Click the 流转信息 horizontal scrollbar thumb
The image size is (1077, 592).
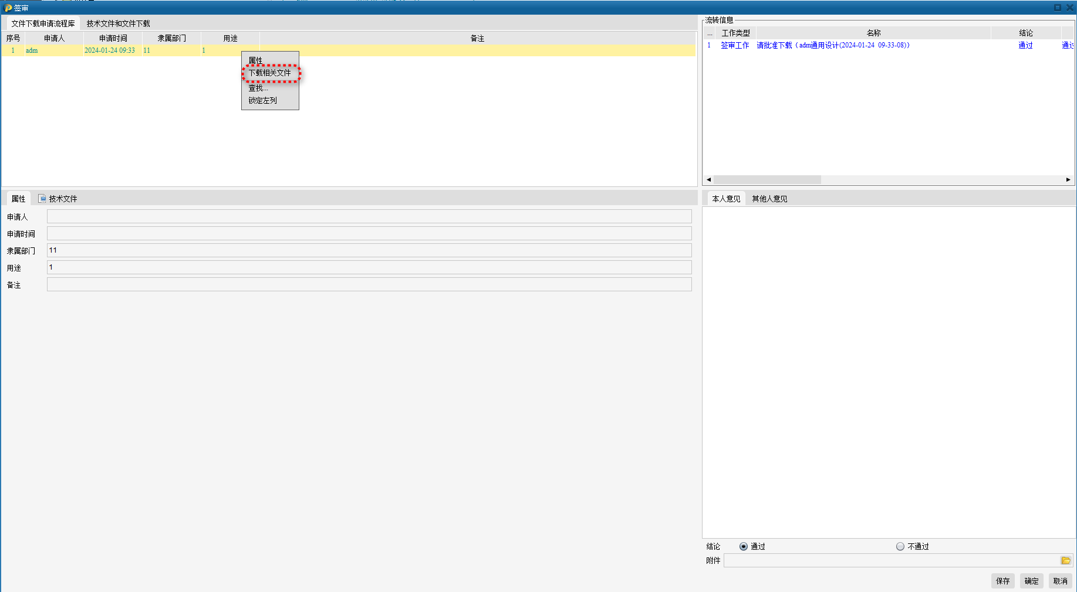click(x=767, y=179)
